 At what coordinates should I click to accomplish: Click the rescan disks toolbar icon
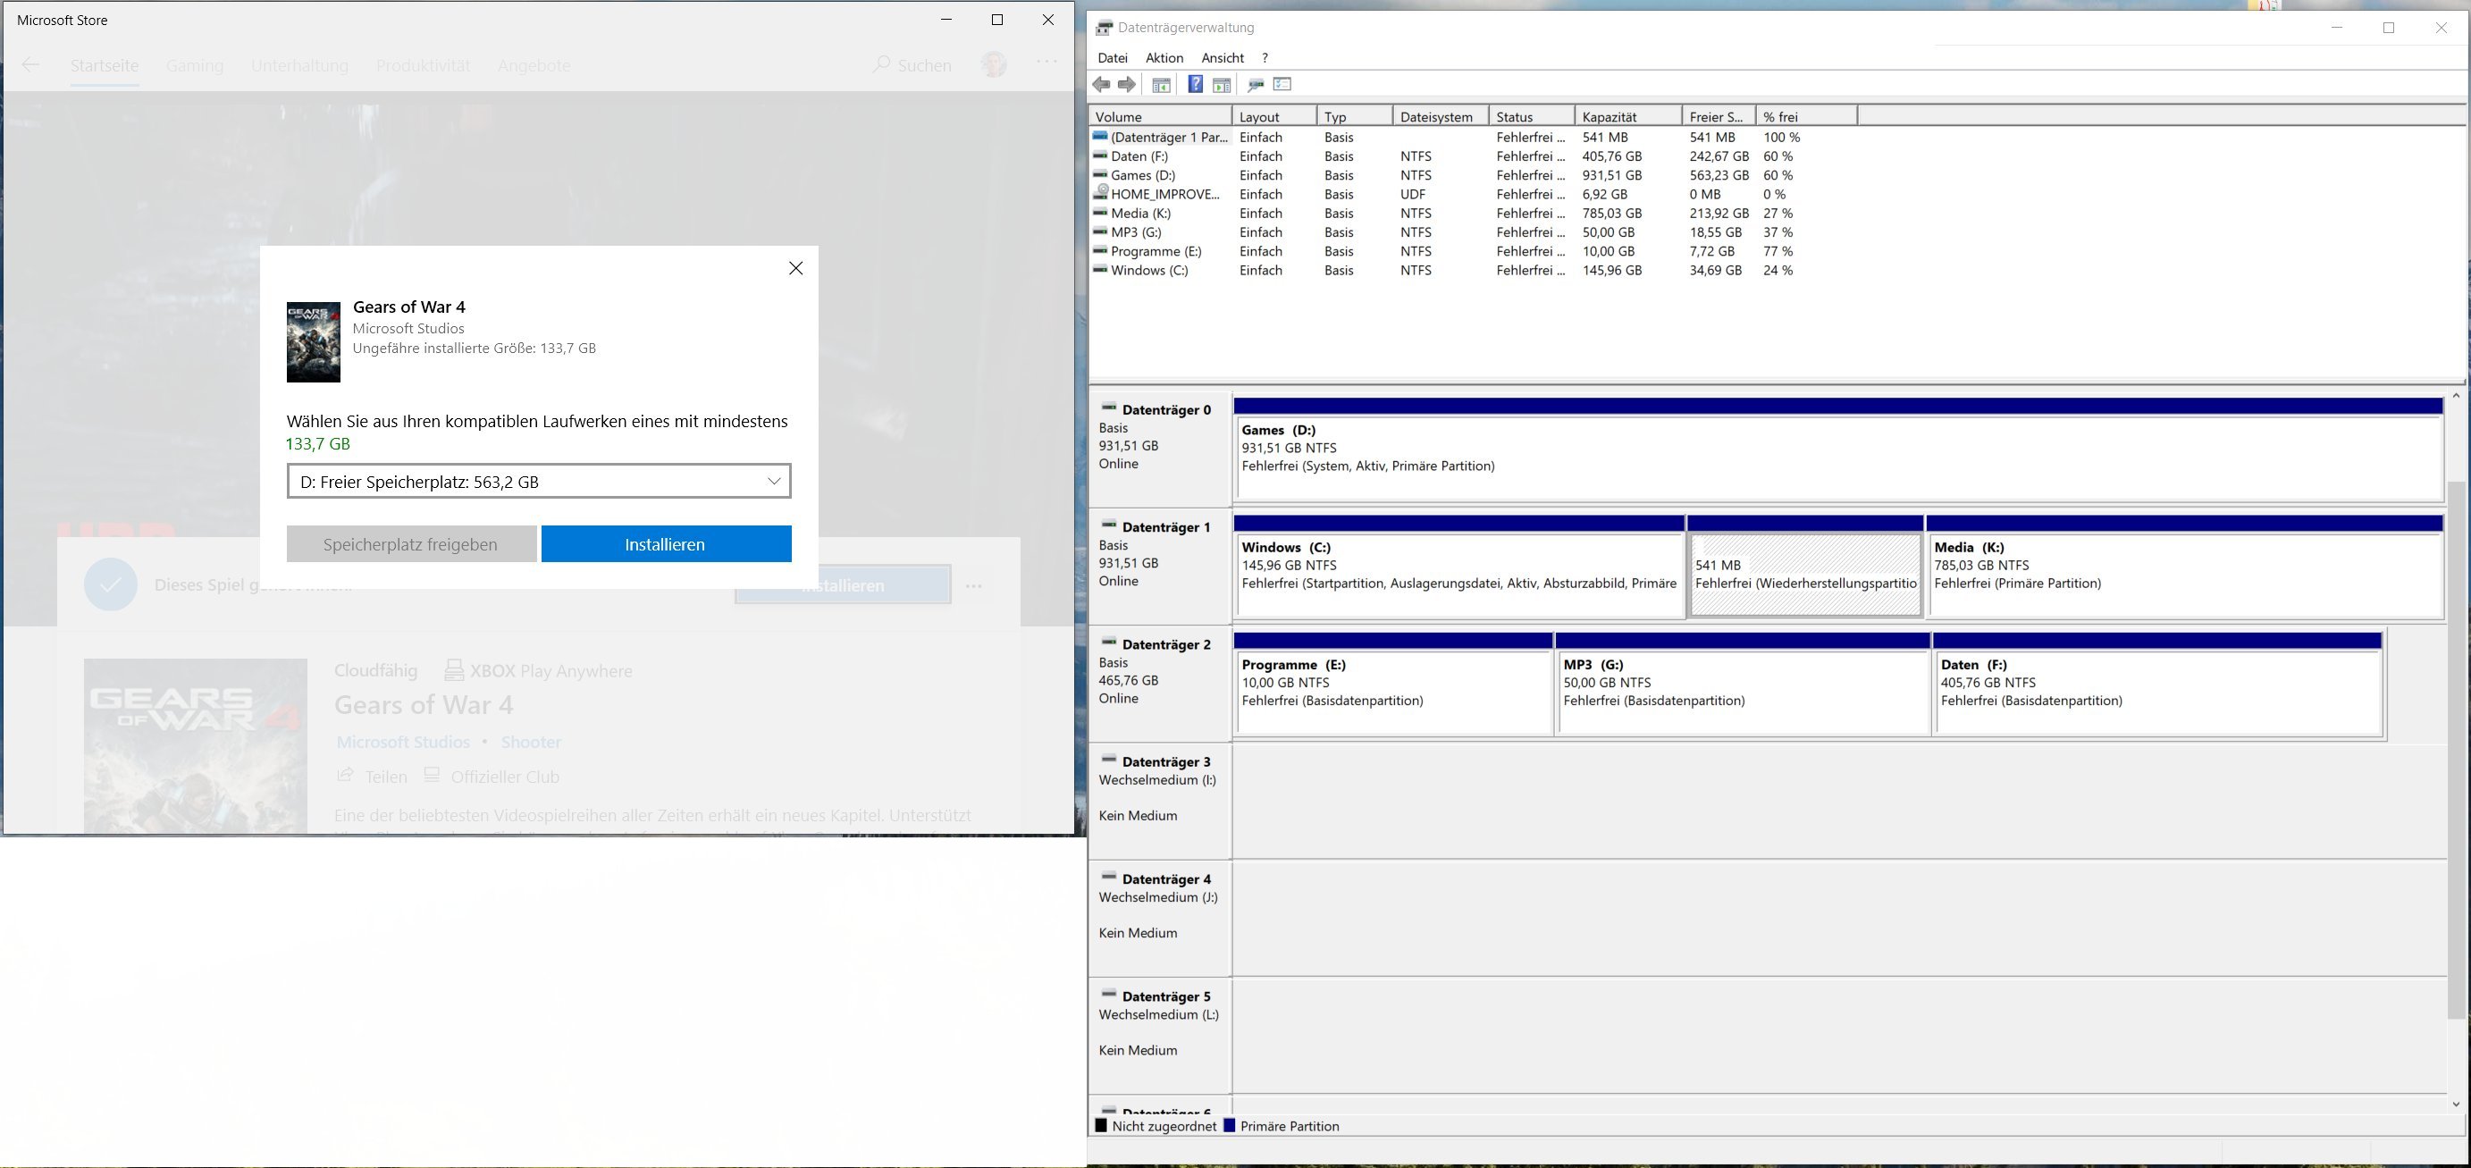pyautogui.click(x=1255, y=84)
